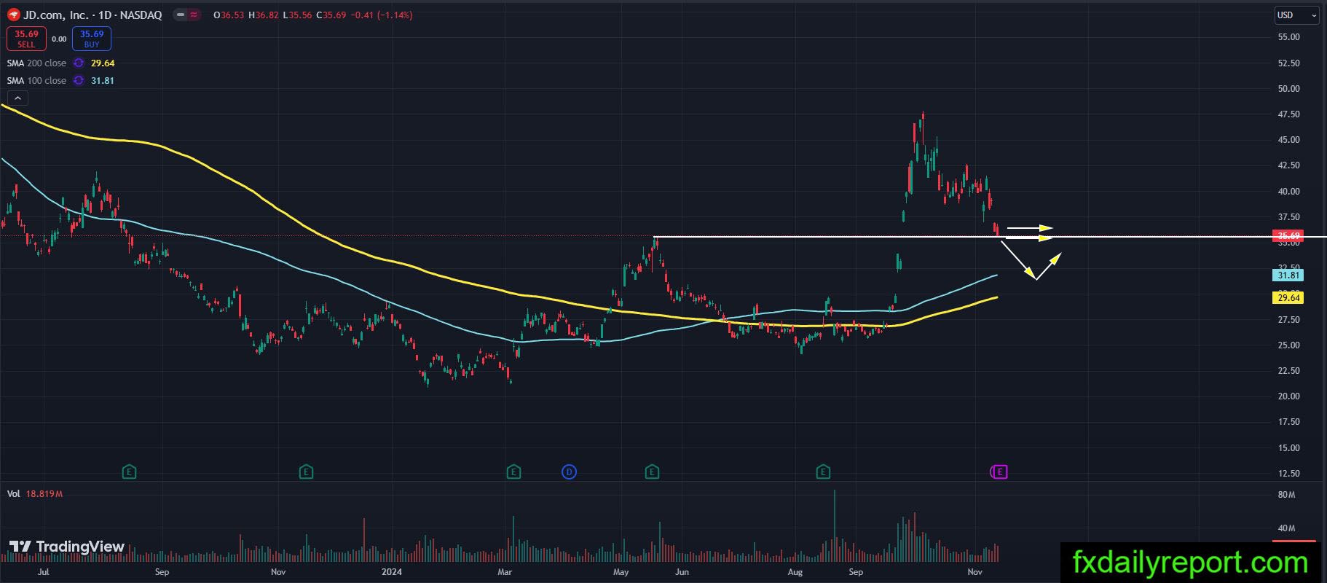Image resolution: width=1327 pixels, height=583 pixels.
Task: Open the earnings marker above Mar 2024
Action: 513,472
